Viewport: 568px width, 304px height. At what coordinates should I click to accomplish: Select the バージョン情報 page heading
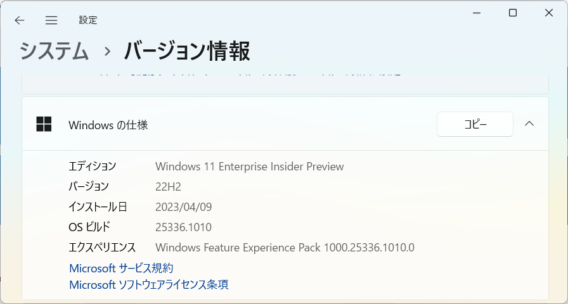click(x=186, y=51)
